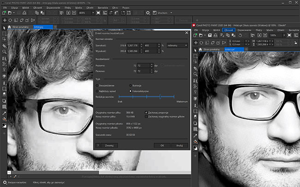Enable Zachowaj oryginalny rozmiar plików checkbox

click(x=146, y=117)
